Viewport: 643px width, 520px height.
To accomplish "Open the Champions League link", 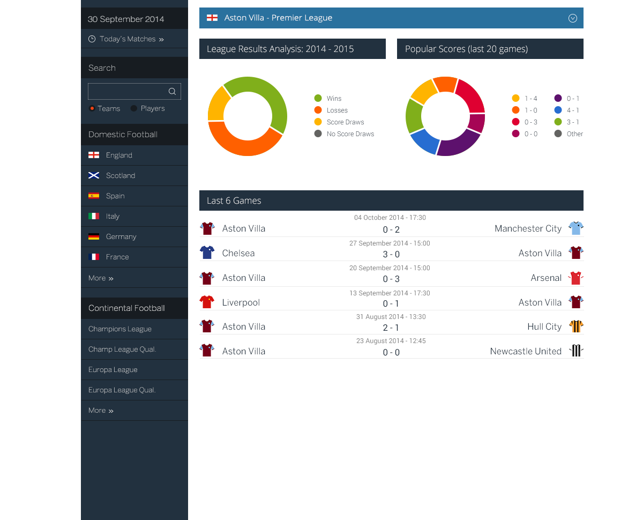I will (x=120, y=329).
